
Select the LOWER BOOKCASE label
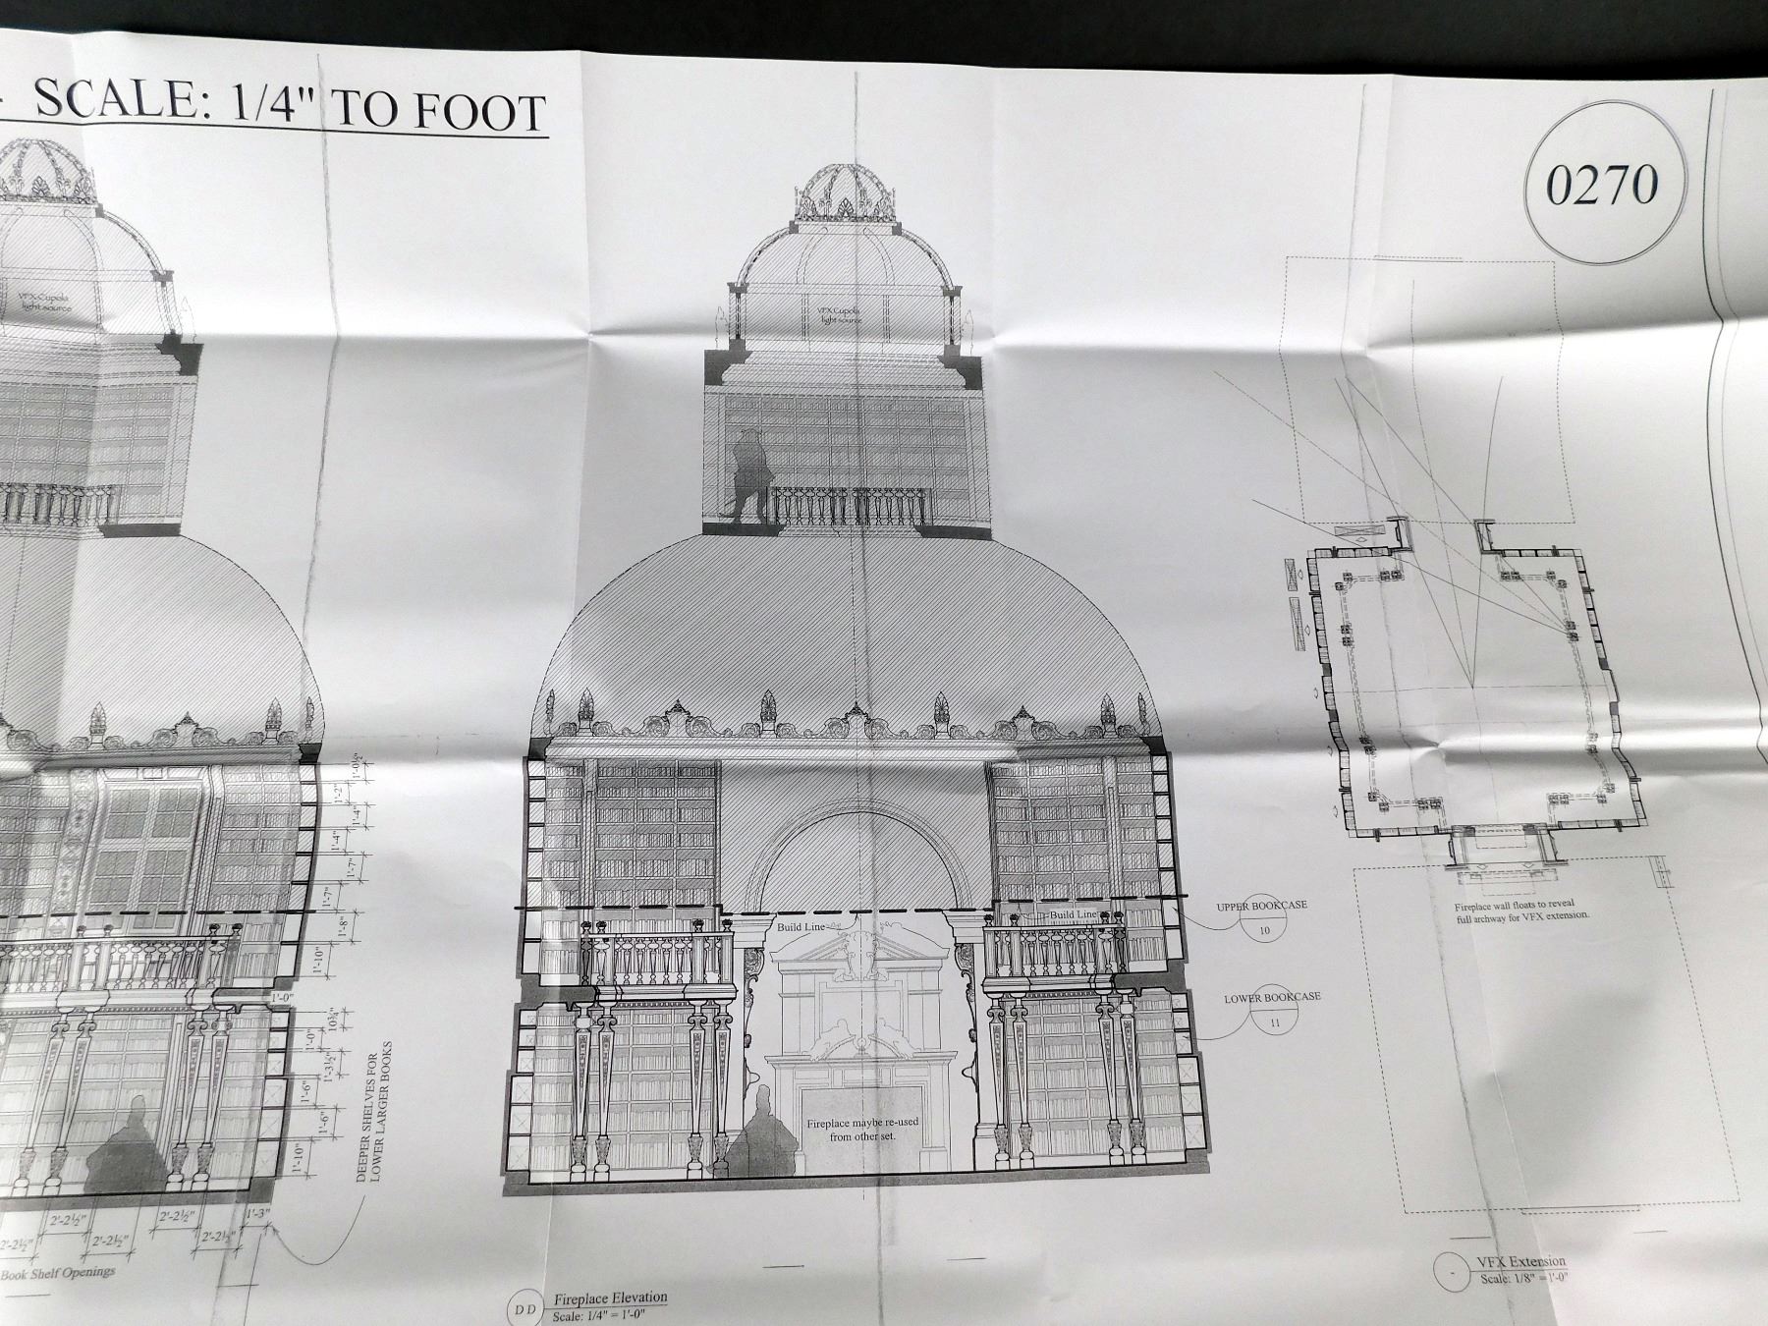[1272, 997]
